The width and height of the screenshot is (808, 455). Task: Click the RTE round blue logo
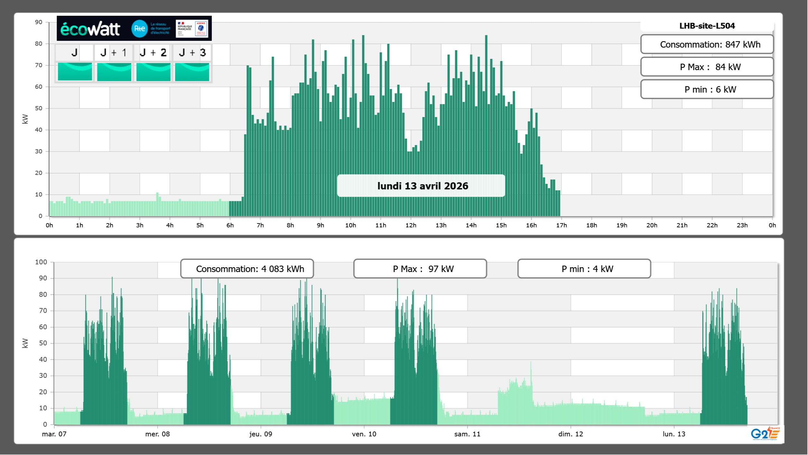coord(139,29)
